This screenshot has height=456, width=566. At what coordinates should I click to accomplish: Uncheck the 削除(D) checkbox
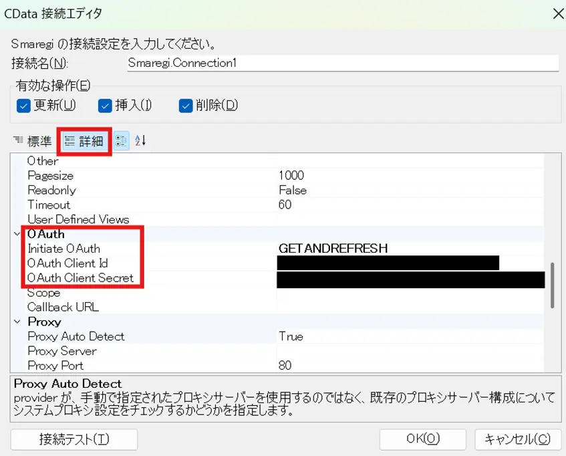186,106
